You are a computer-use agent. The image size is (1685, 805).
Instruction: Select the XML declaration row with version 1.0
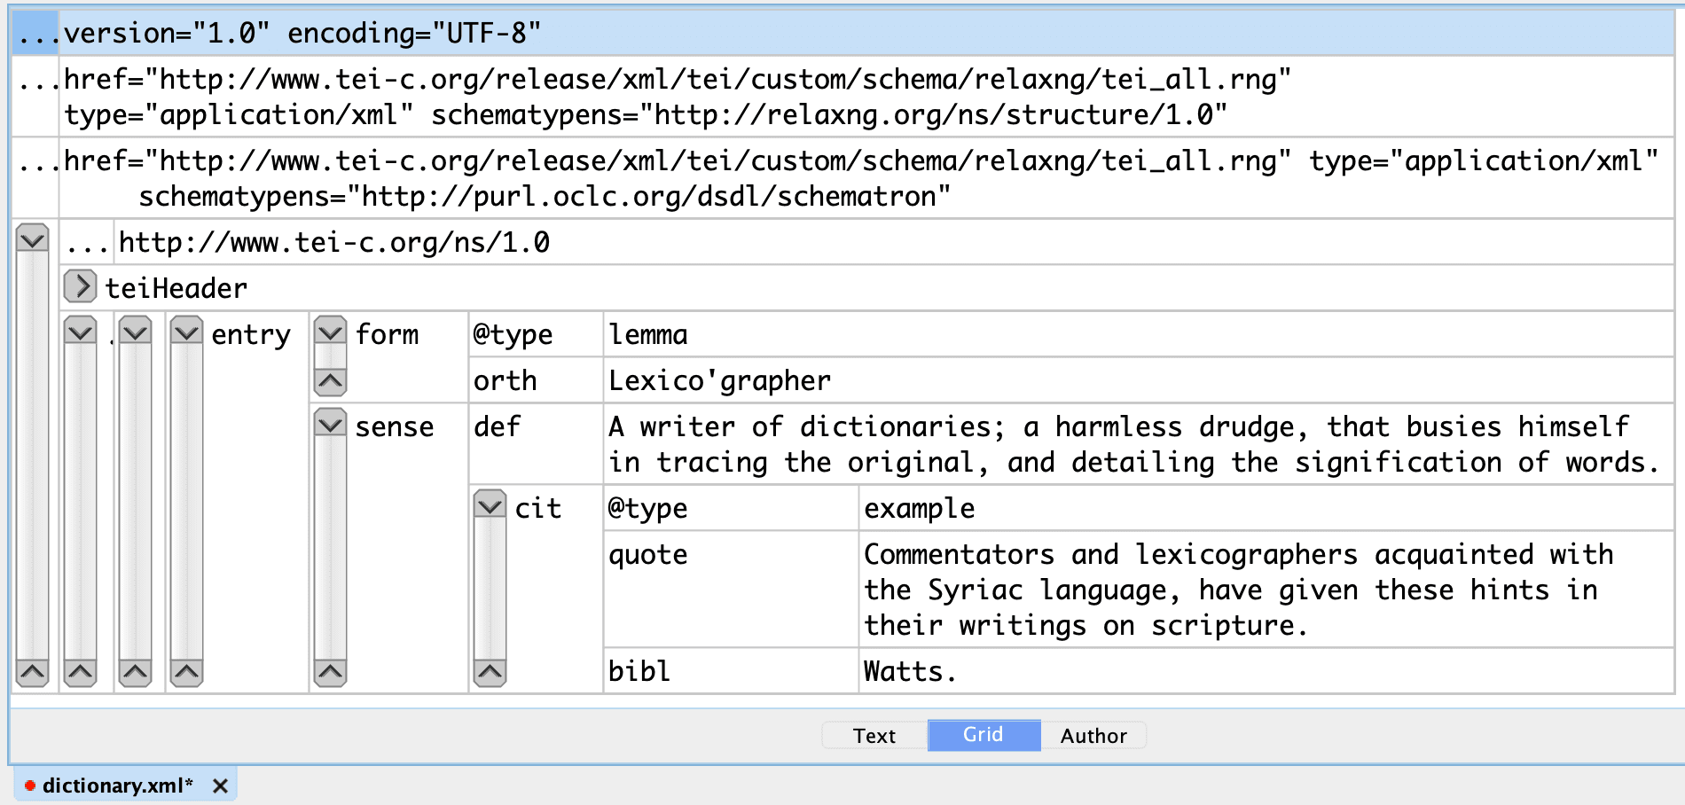click(302, 33)
